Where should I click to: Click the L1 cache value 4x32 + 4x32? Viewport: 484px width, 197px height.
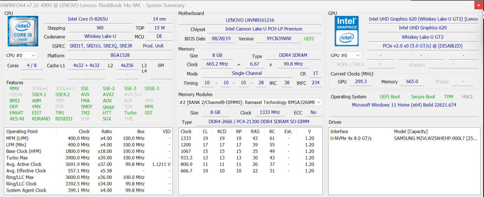[86, 65]
